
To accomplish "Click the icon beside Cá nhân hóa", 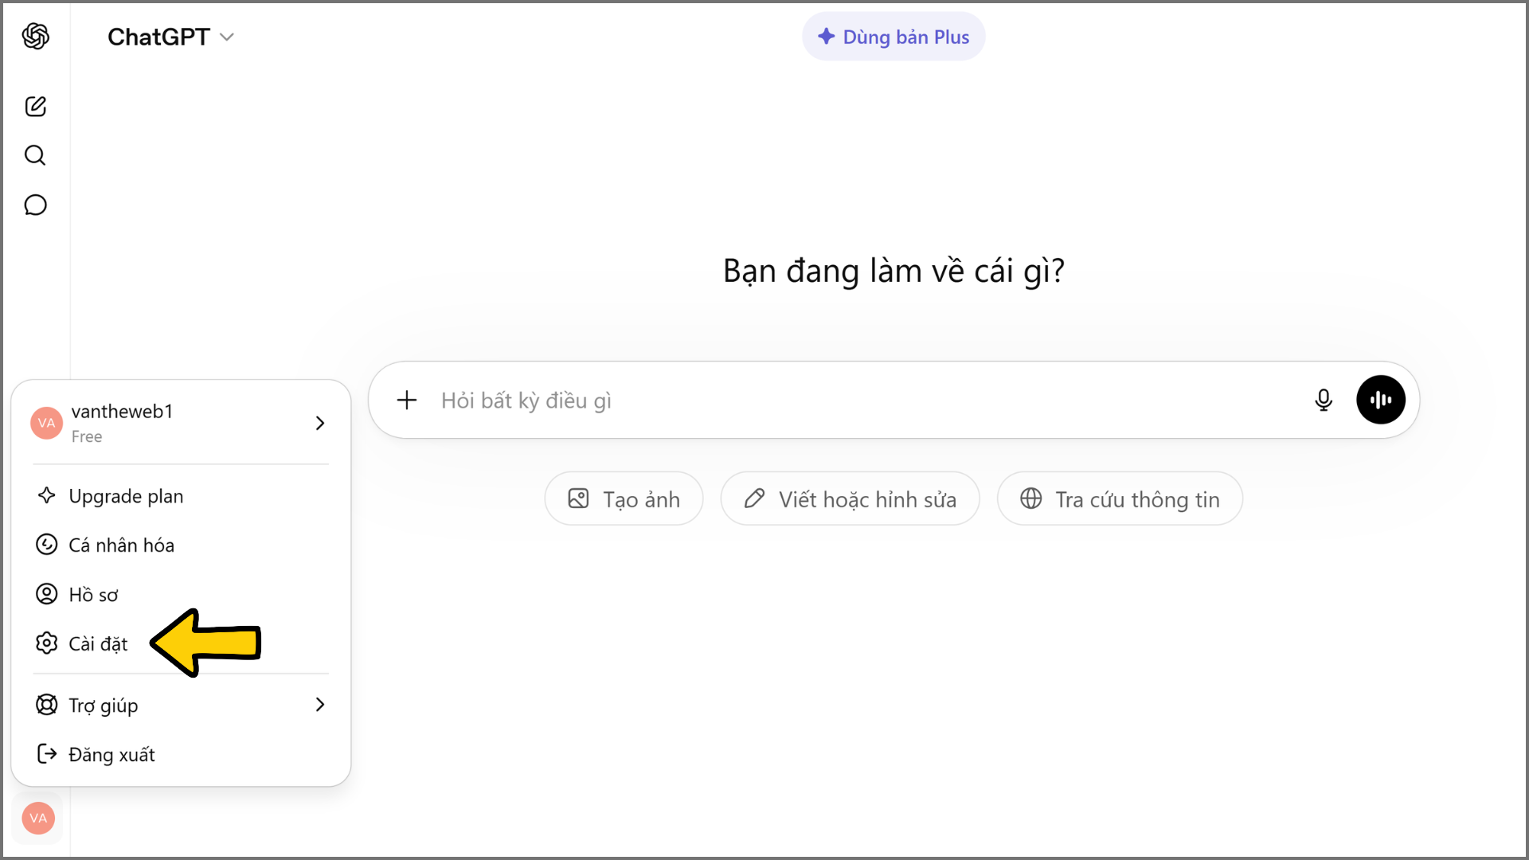I will (x=47, y=545).
